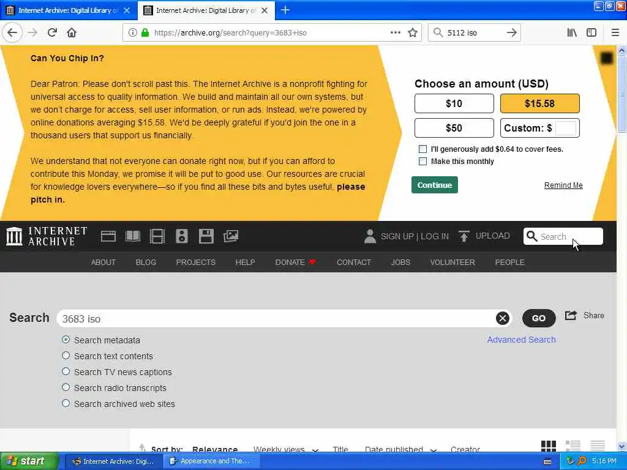
Task: Click the Custom amount input field
Action: click(566, 129)
